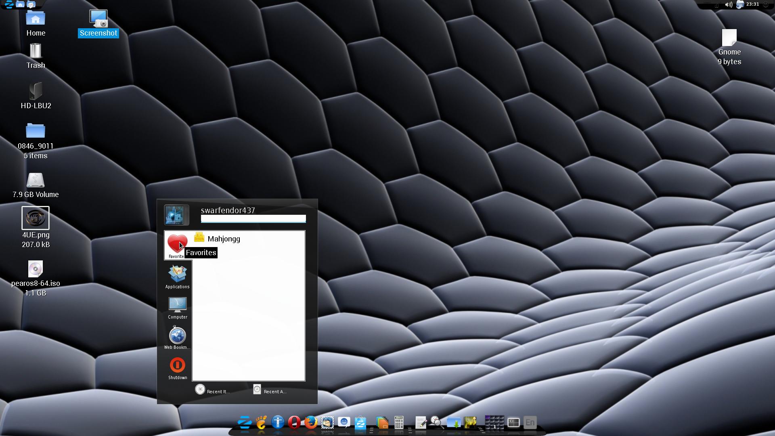Click the menu search field
The image size is (775, 436).
tap(253, 219)
